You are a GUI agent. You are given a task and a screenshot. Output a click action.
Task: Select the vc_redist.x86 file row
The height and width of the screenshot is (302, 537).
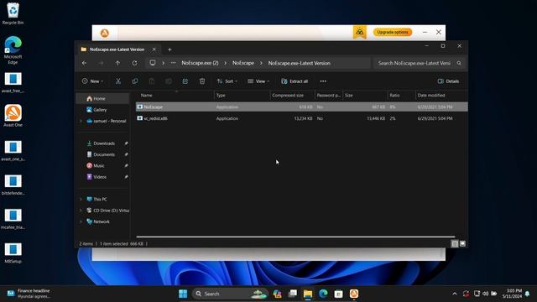point(301,118)
